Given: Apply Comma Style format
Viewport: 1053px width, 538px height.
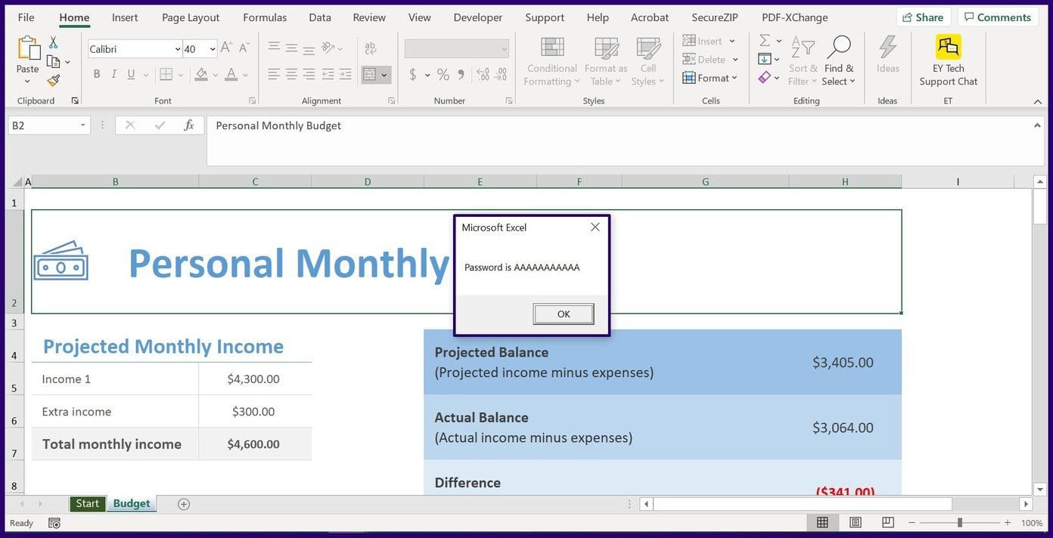Looking at the screenshot, I should [x=461, y=74].
